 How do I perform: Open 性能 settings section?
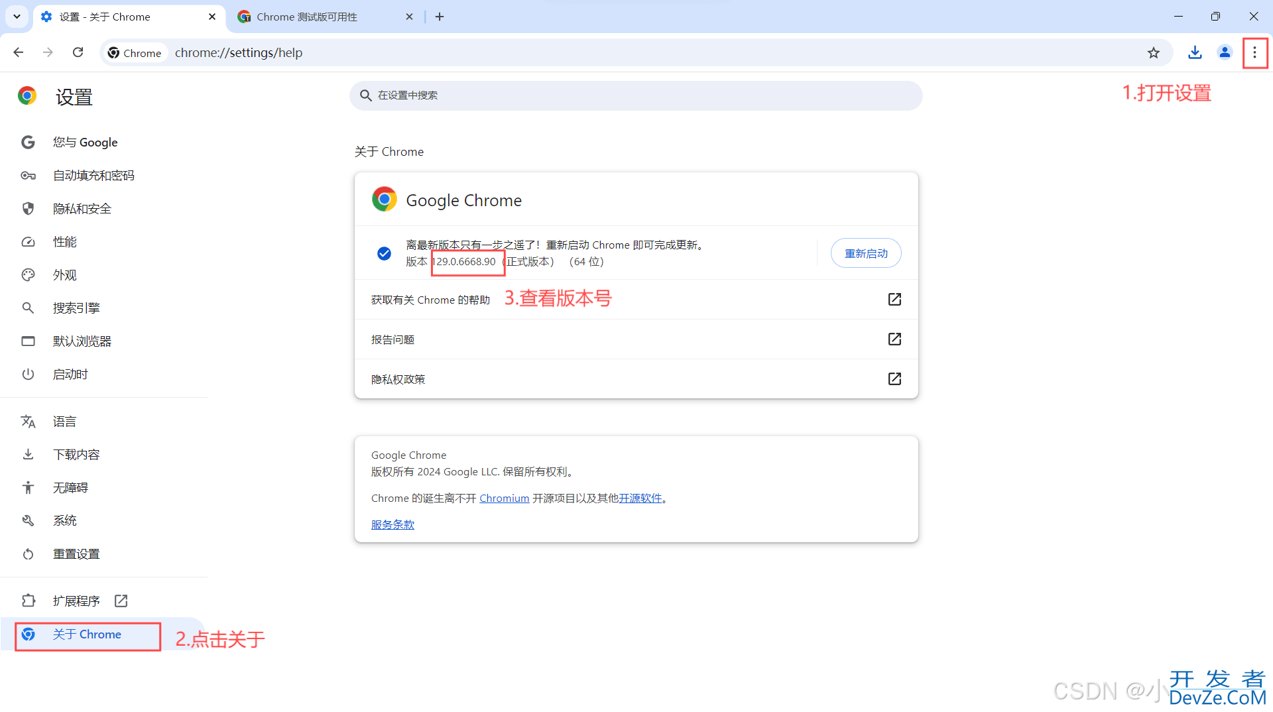click(65, 242)
